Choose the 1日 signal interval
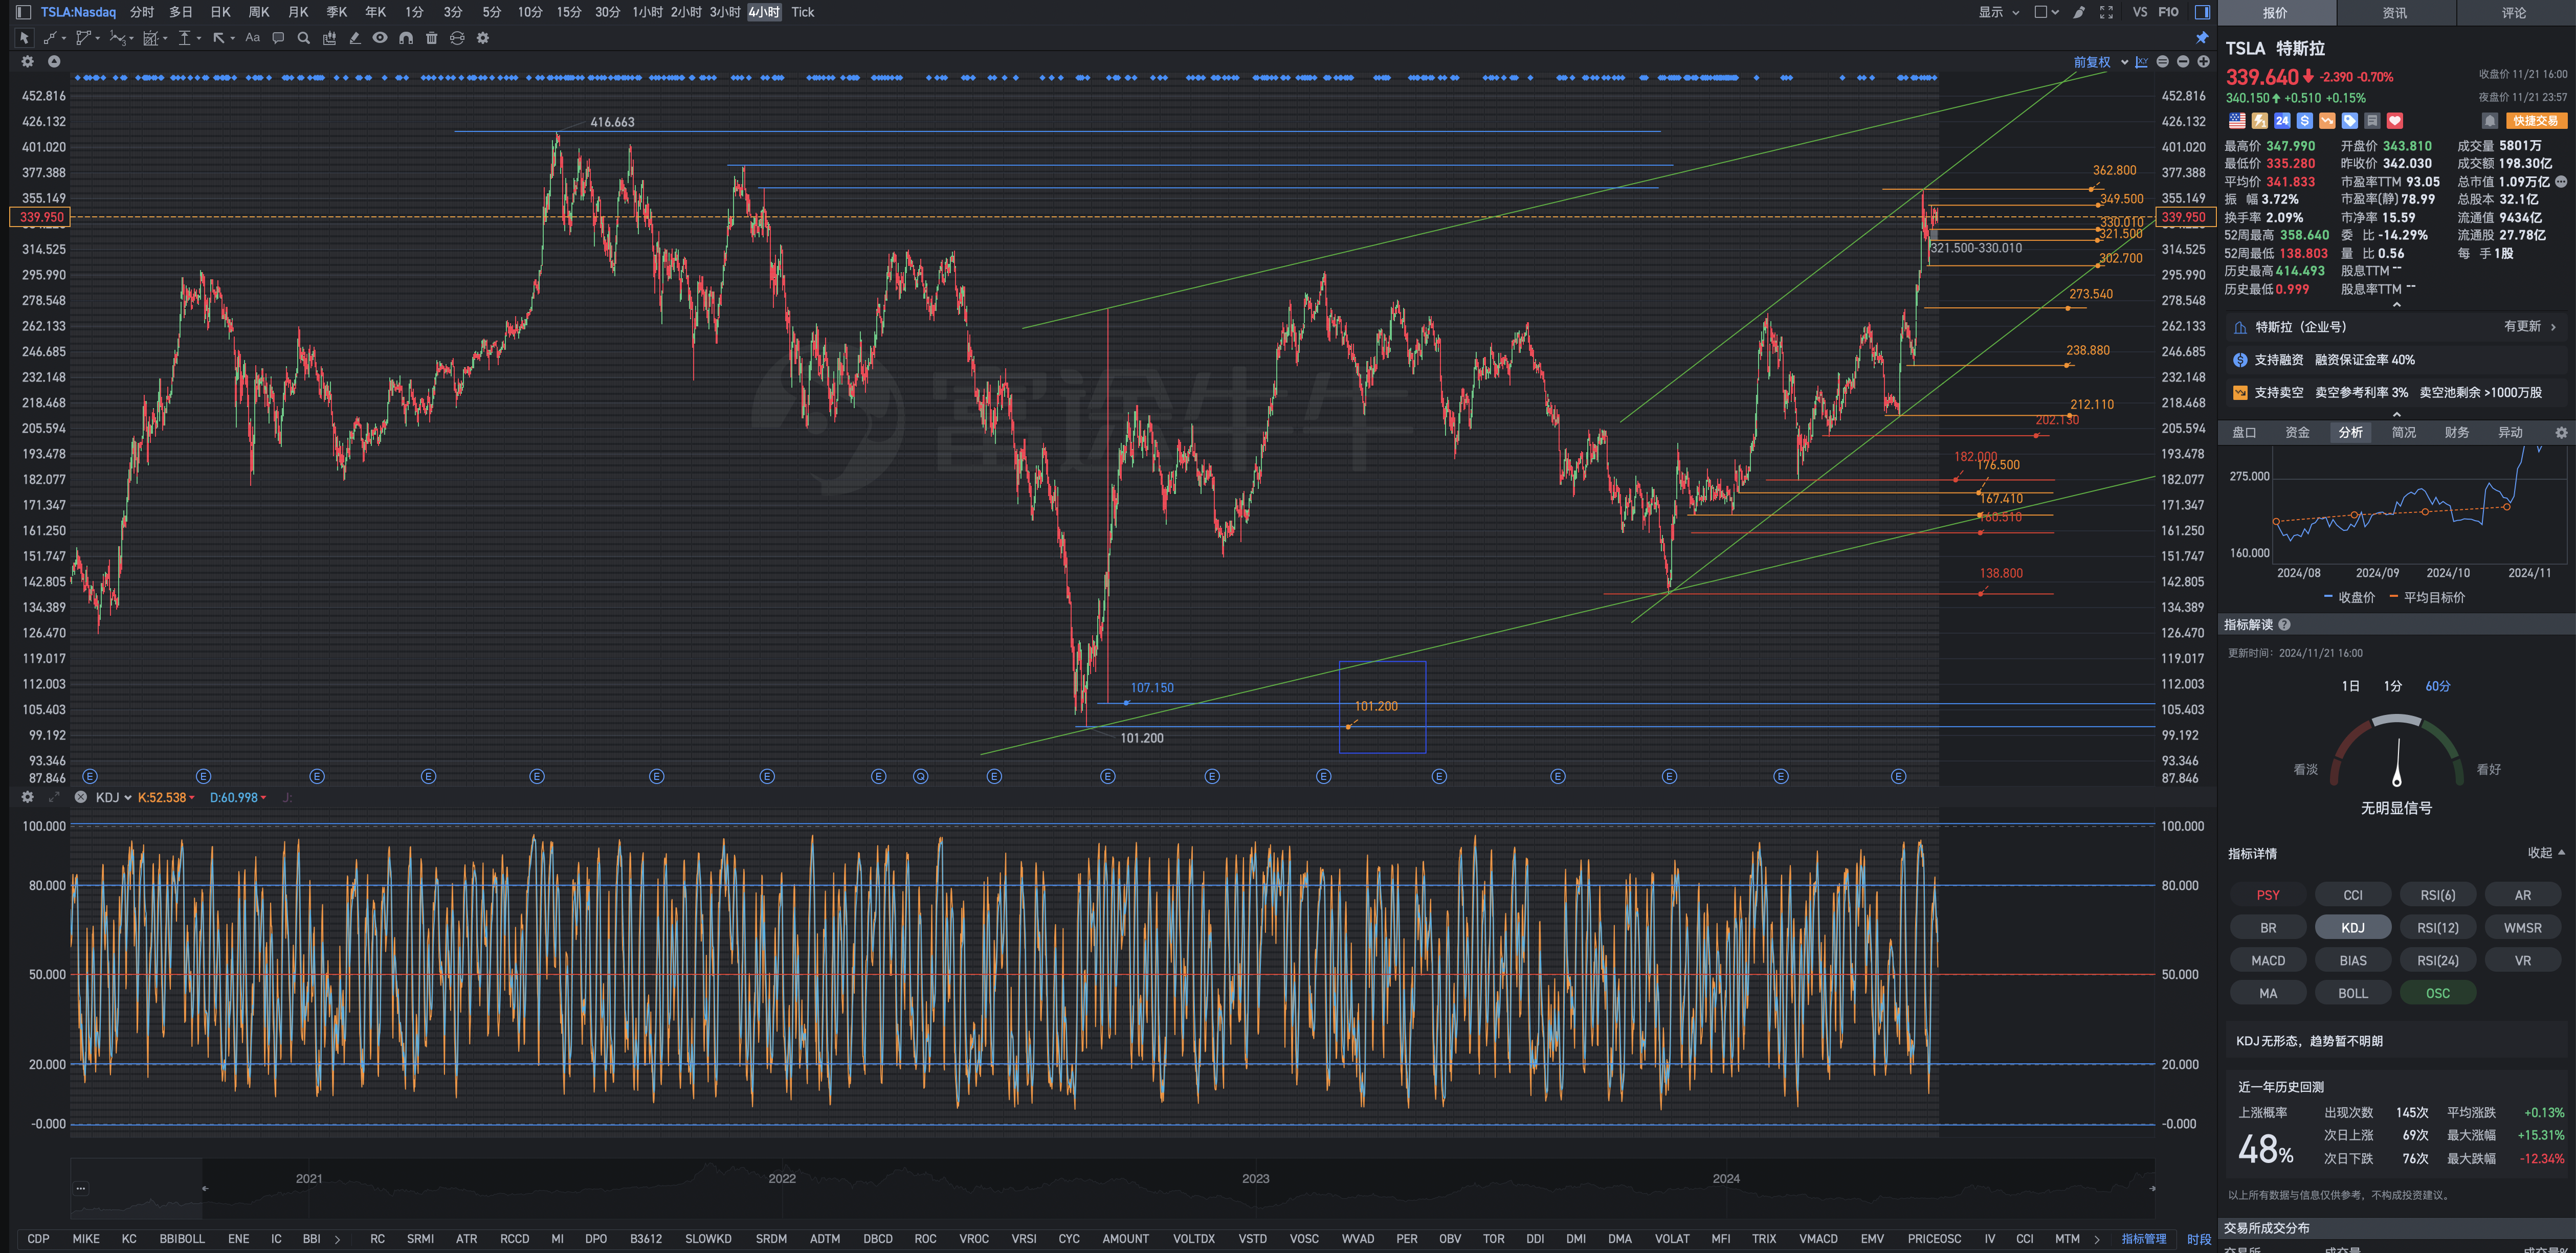 2351,686
